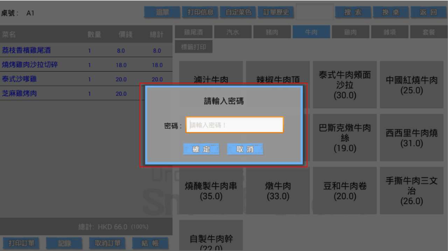Add 燉牛肉 (33.0) dish

click(x=278, y=191)
